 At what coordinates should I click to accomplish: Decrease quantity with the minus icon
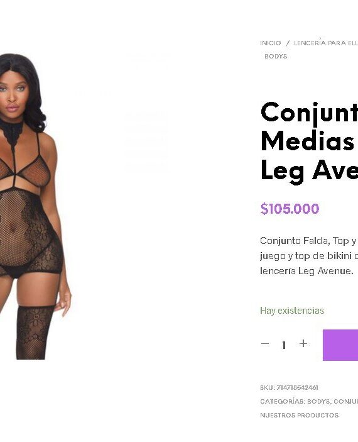coord(265,344)
